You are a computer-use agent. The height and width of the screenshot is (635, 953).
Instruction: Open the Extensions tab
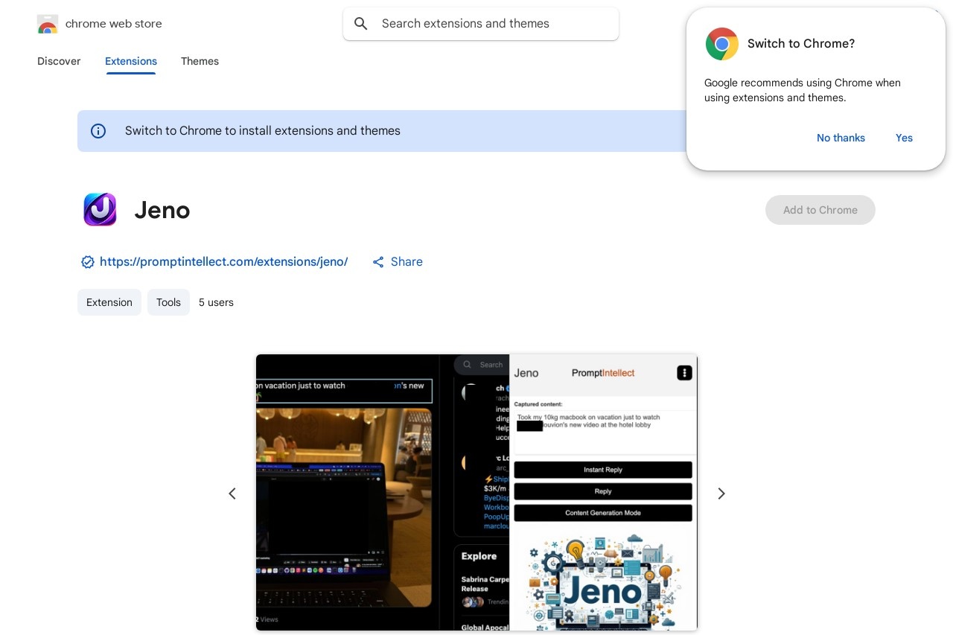[131, 61]
